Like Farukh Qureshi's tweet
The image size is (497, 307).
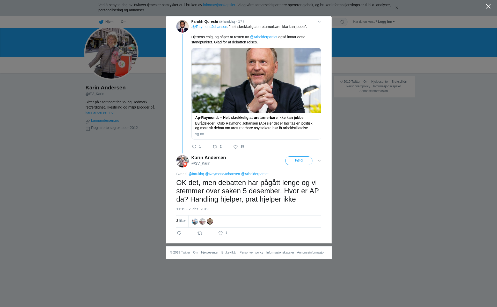tap(236, 147)
